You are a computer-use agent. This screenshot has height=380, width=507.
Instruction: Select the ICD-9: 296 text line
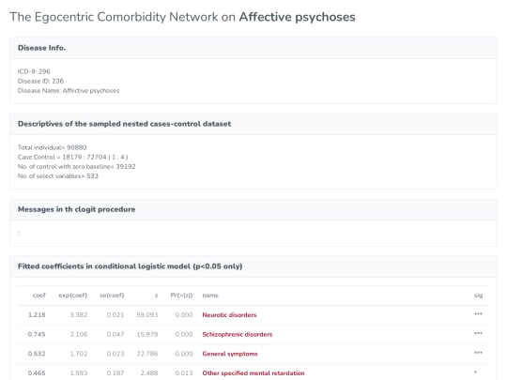point(34,71)
